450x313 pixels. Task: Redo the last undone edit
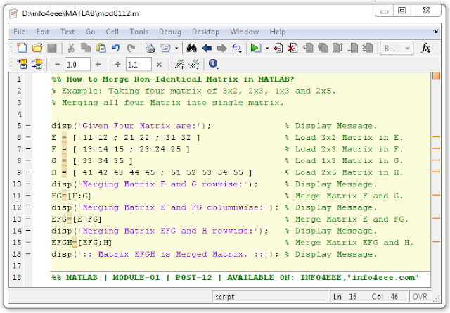[131, 48]
